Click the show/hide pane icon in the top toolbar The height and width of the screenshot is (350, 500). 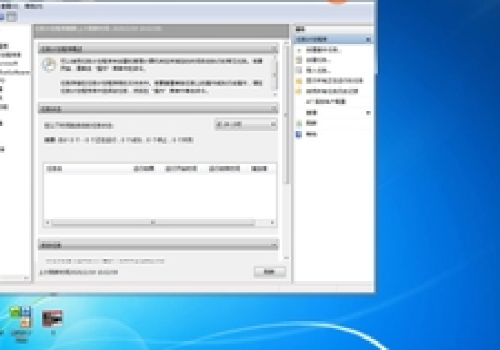pyautogui.click(x=11, y=16)
